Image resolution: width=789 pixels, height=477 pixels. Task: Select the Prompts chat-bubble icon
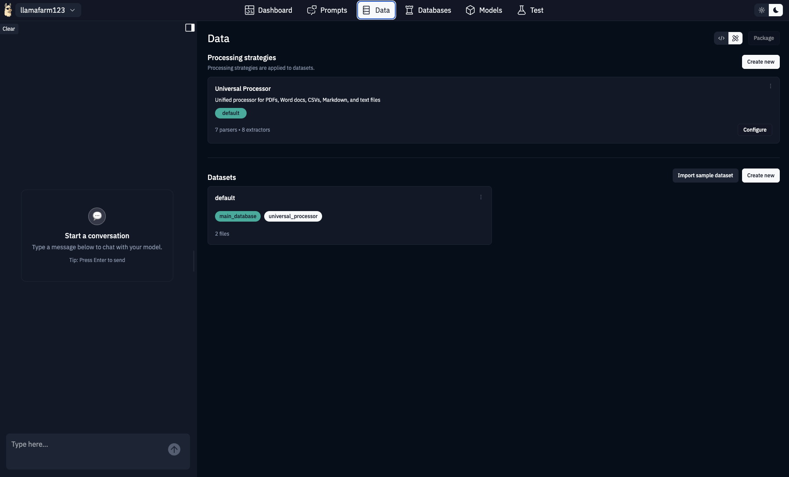[x=312, y=10]
